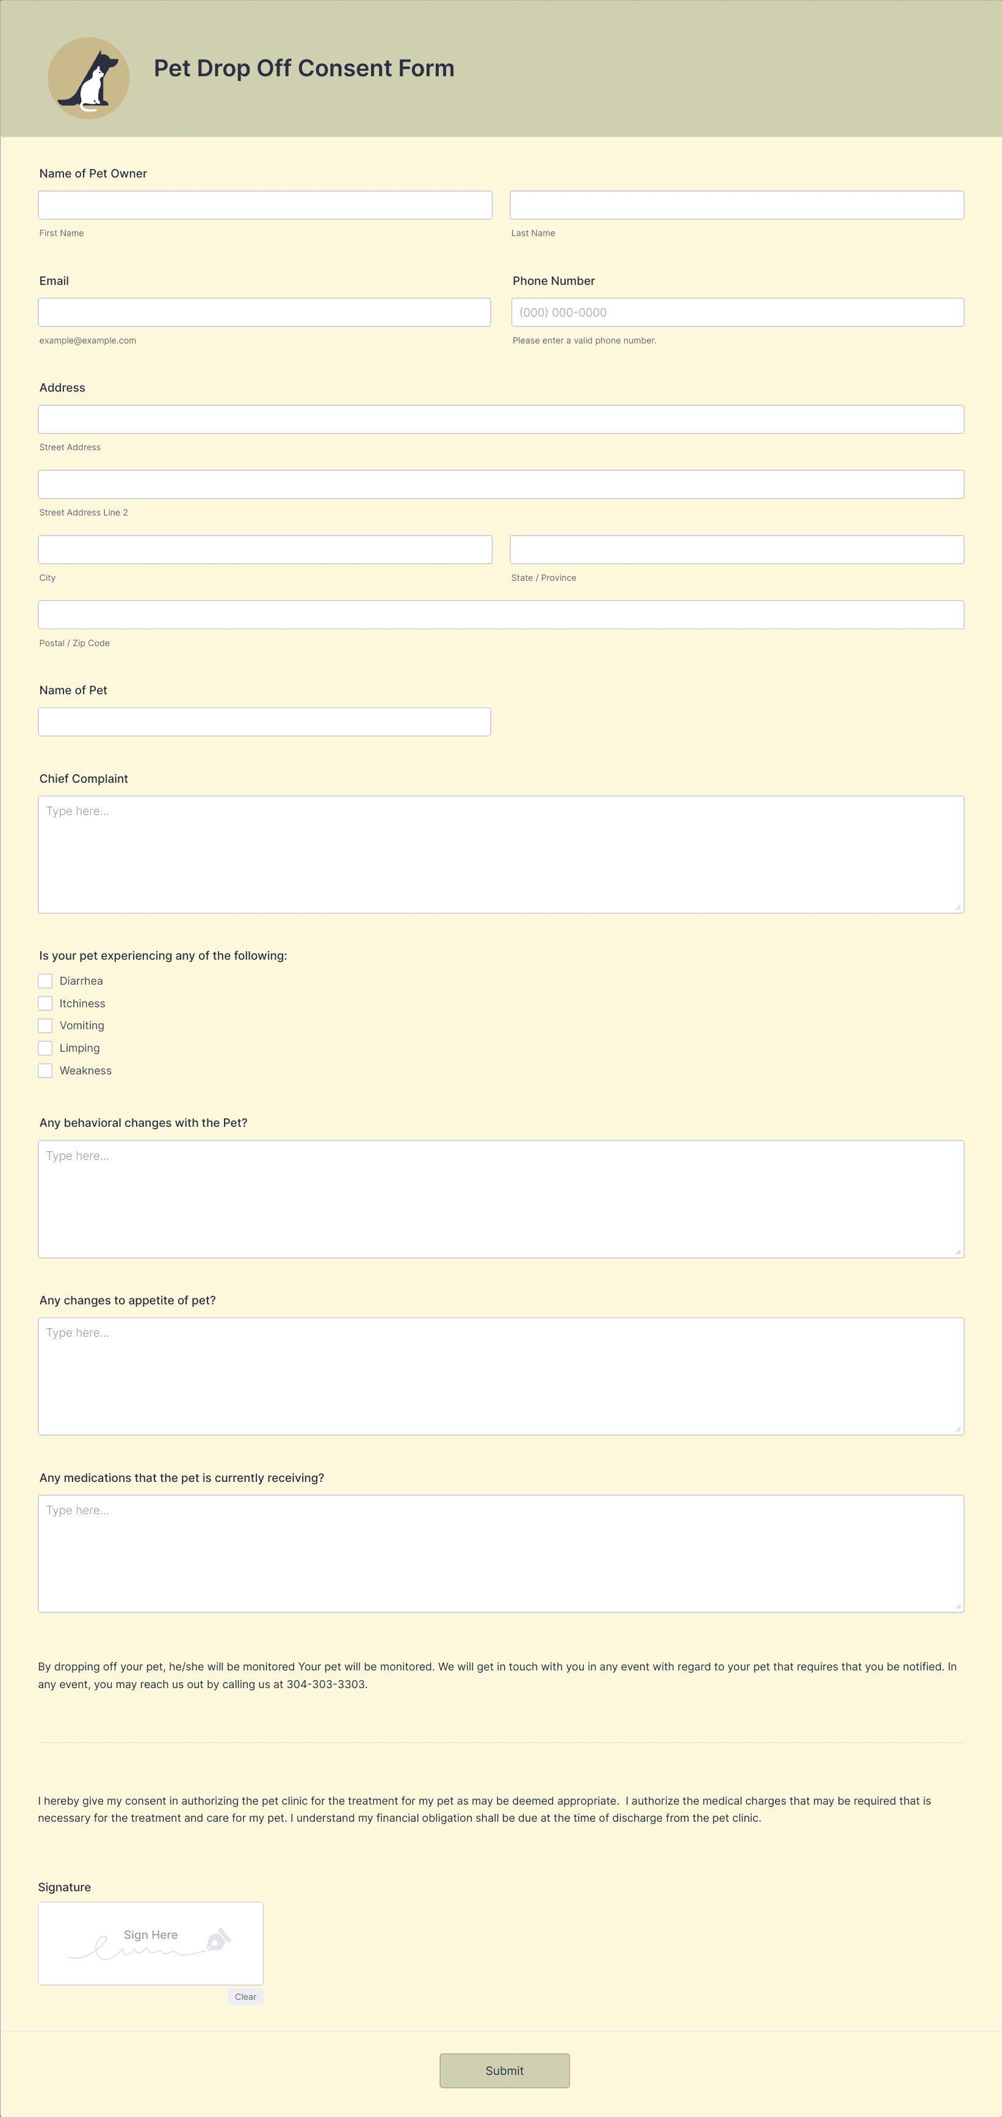Click the Last Name input

click(737, 206)
